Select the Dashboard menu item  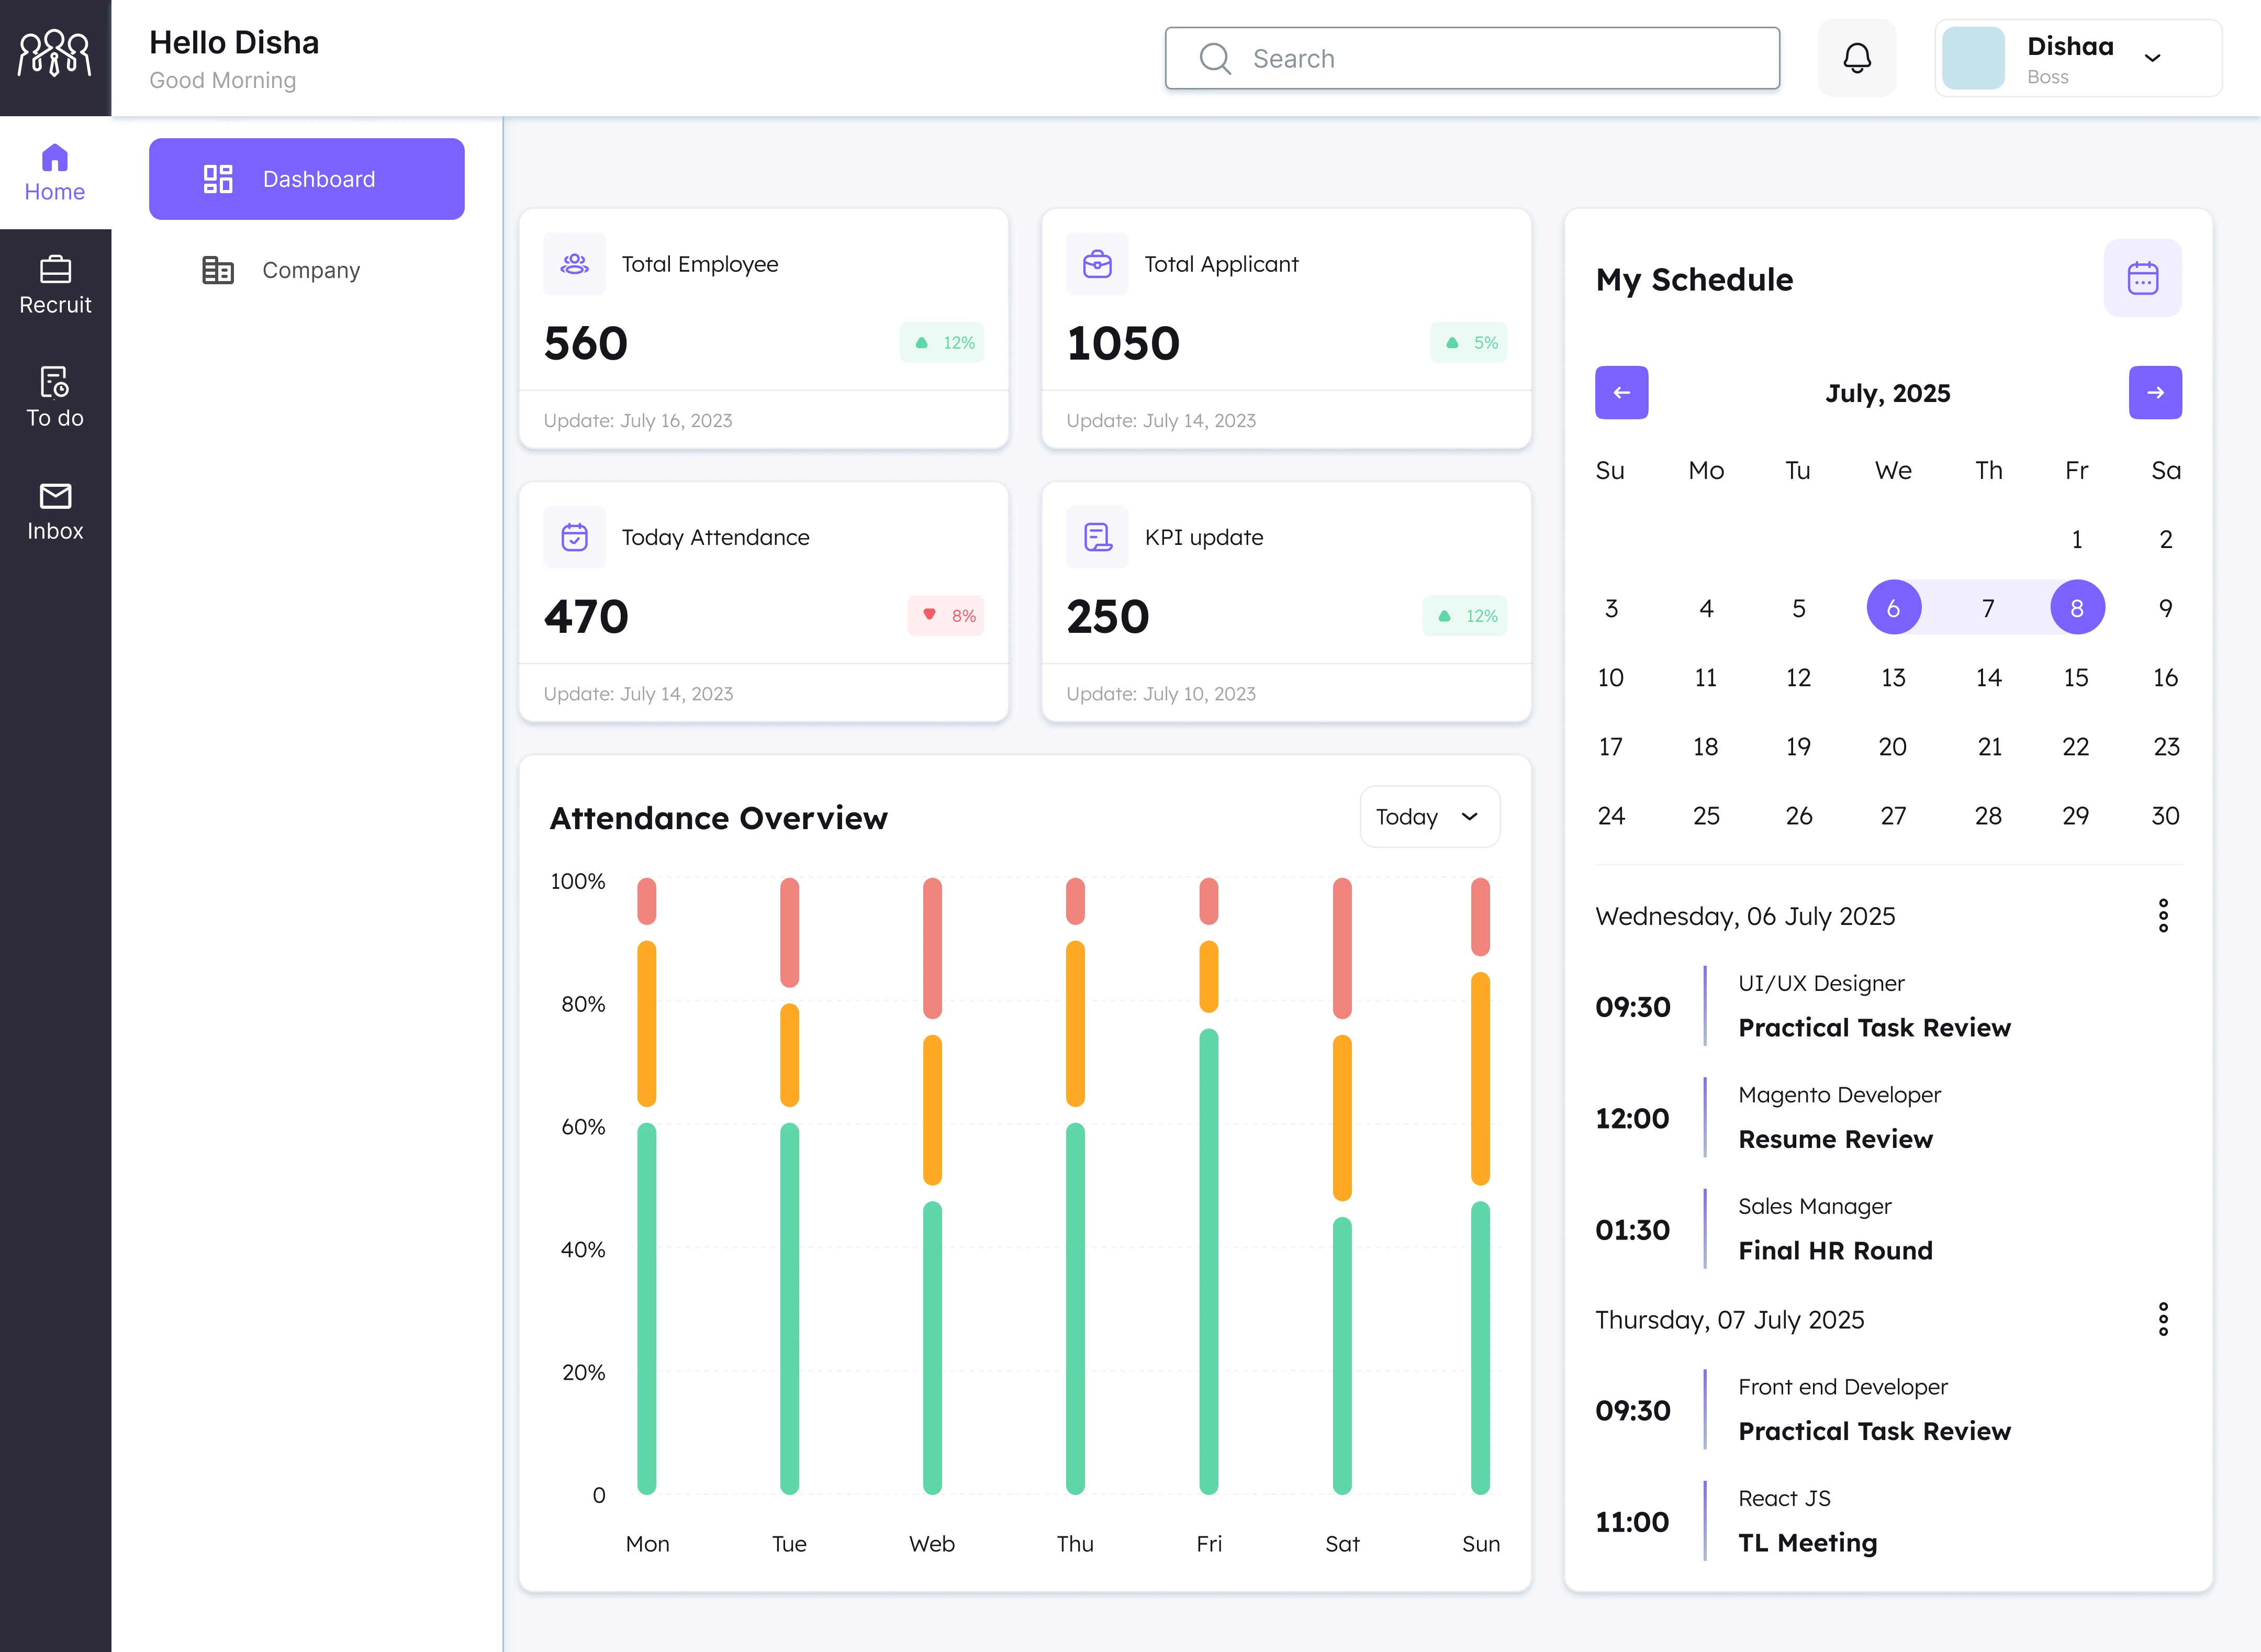point(306,179)
